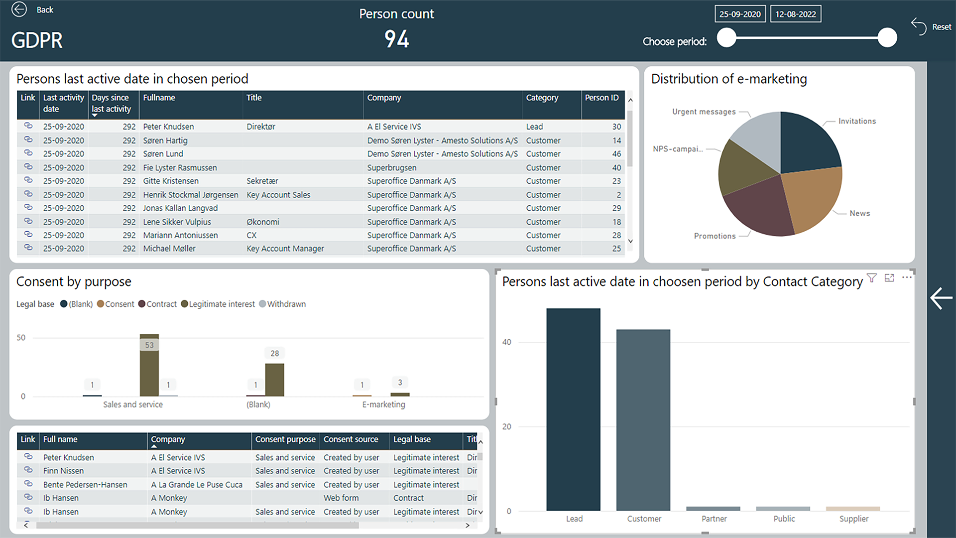Open More options ellipsis on category chart
The height and width of the screenshot is (538, 956).
tap(907, 277)
